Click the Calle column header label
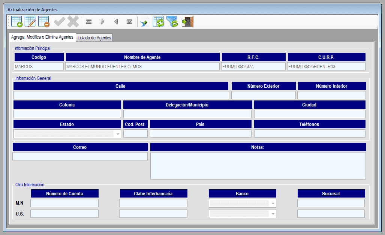 click(120, 86)
